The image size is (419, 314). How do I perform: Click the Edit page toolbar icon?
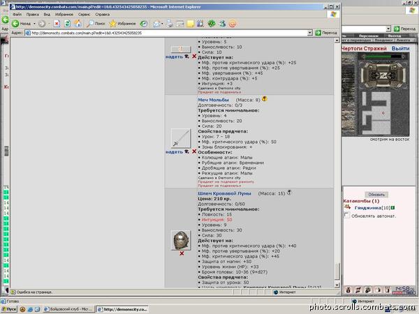click(180, 24)
